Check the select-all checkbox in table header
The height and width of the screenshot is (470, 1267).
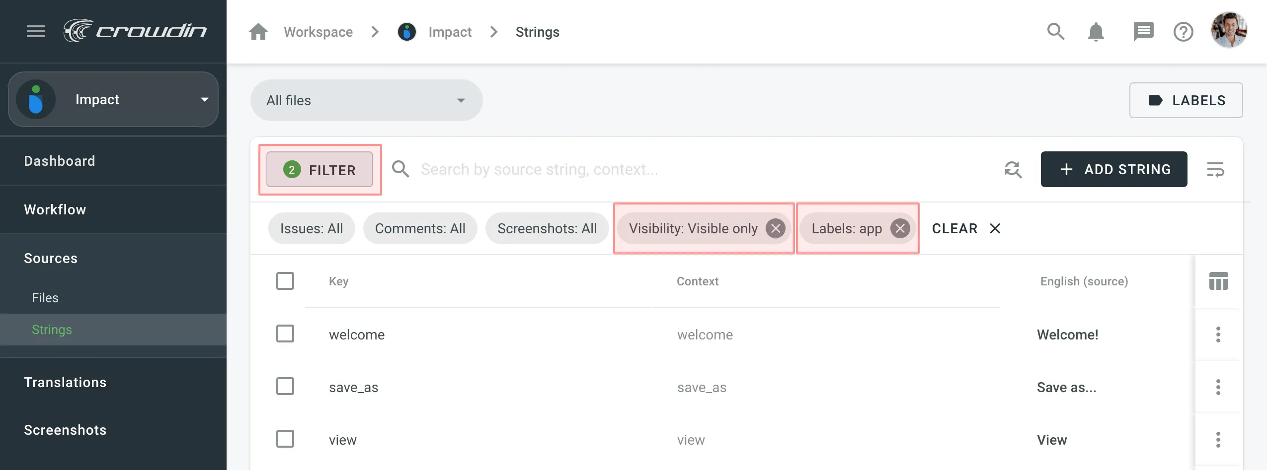[285, 280]
